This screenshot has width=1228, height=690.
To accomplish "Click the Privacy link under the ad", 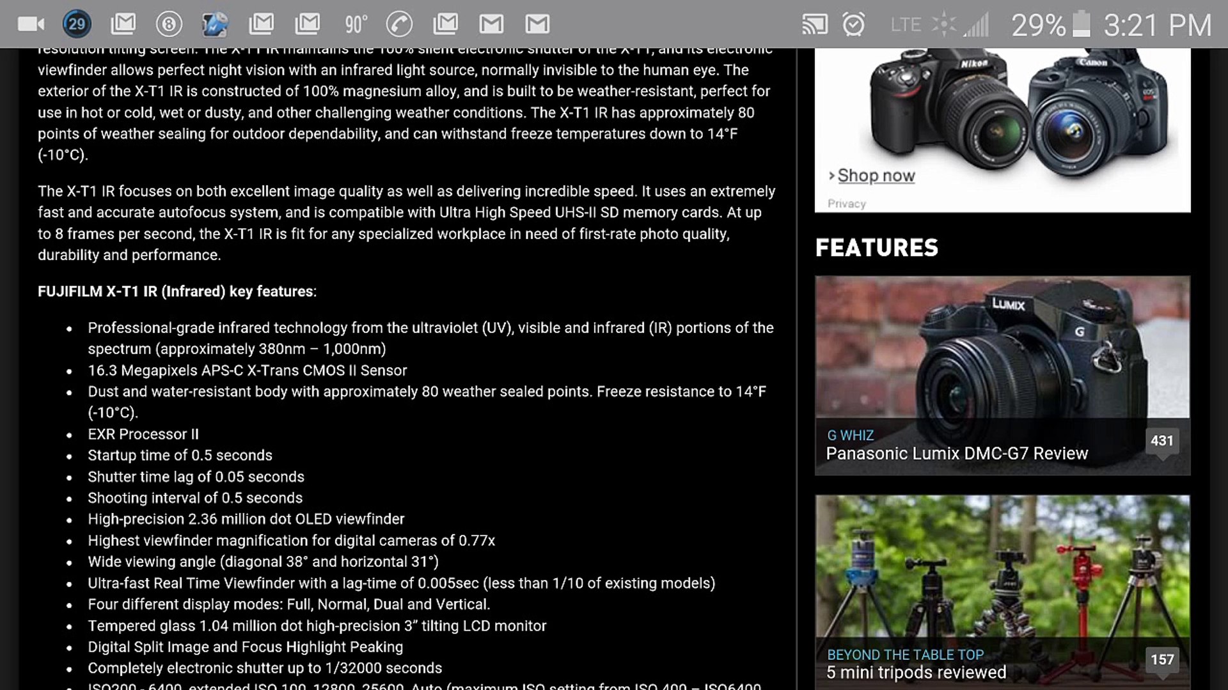I will click(x=846, y=203).
